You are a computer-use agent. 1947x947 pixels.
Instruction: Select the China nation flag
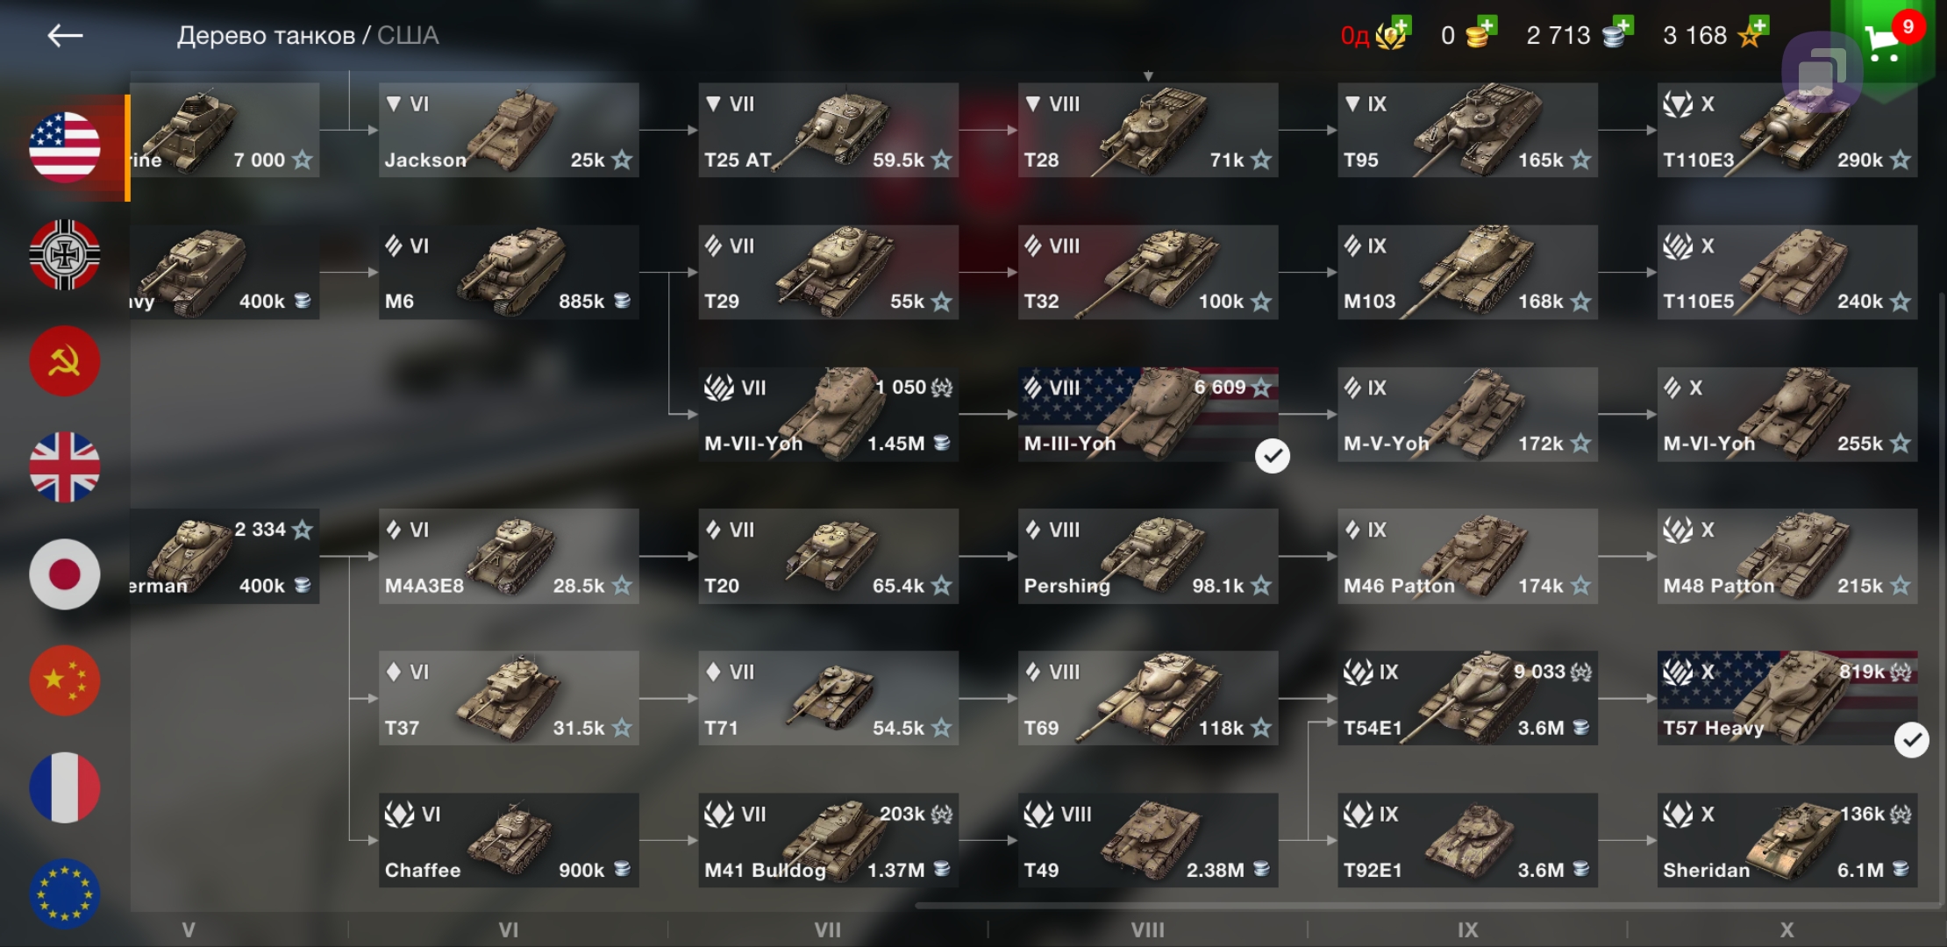tap(65, 681)
